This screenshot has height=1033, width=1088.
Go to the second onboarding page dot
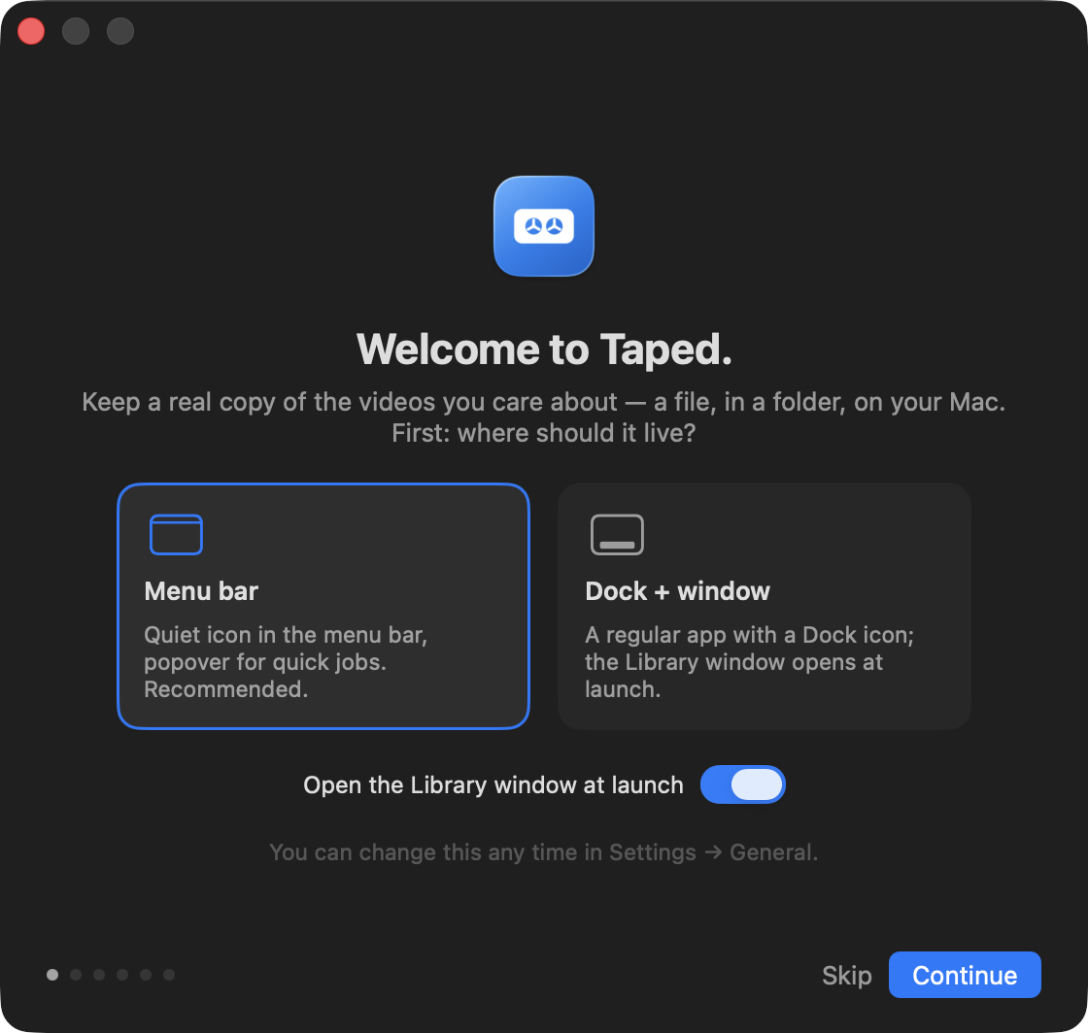[x=76, y=975]
